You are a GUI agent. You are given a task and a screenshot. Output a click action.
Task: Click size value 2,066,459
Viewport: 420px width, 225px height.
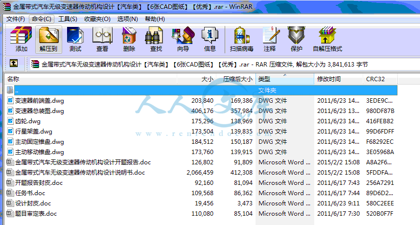click(x=200, y=173)
